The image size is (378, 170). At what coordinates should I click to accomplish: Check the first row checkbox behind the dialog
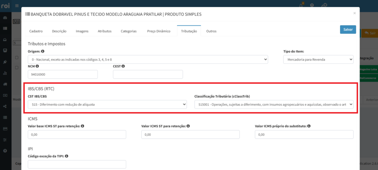coord(17,58)
